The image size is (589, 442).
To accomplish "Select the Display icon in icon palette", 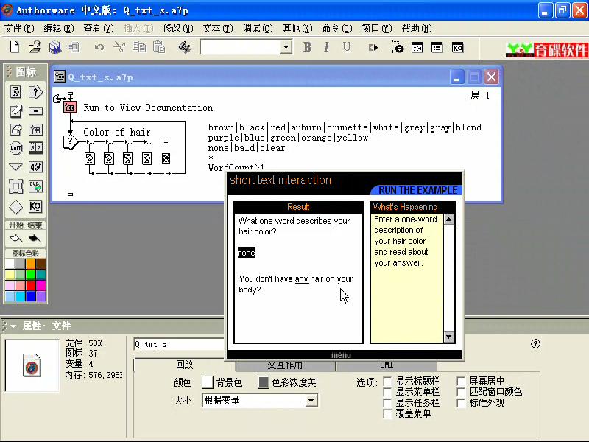I will point(15,91).
